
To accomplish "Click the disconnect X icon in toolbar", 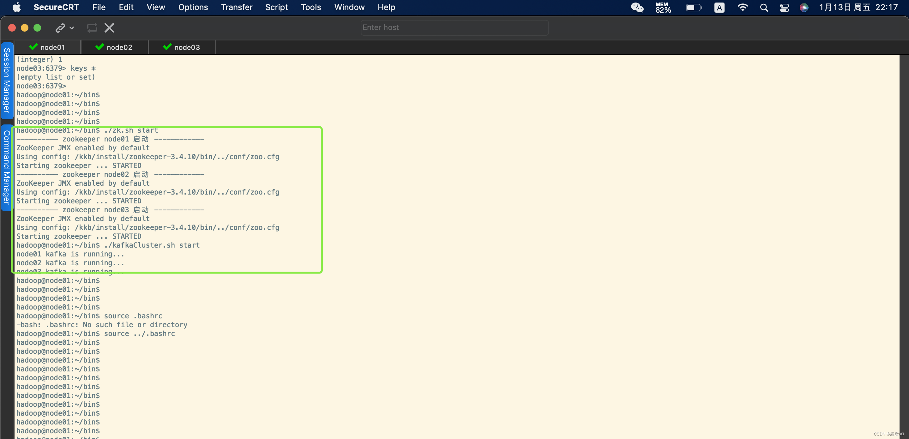I will click(x=109, y=27).
